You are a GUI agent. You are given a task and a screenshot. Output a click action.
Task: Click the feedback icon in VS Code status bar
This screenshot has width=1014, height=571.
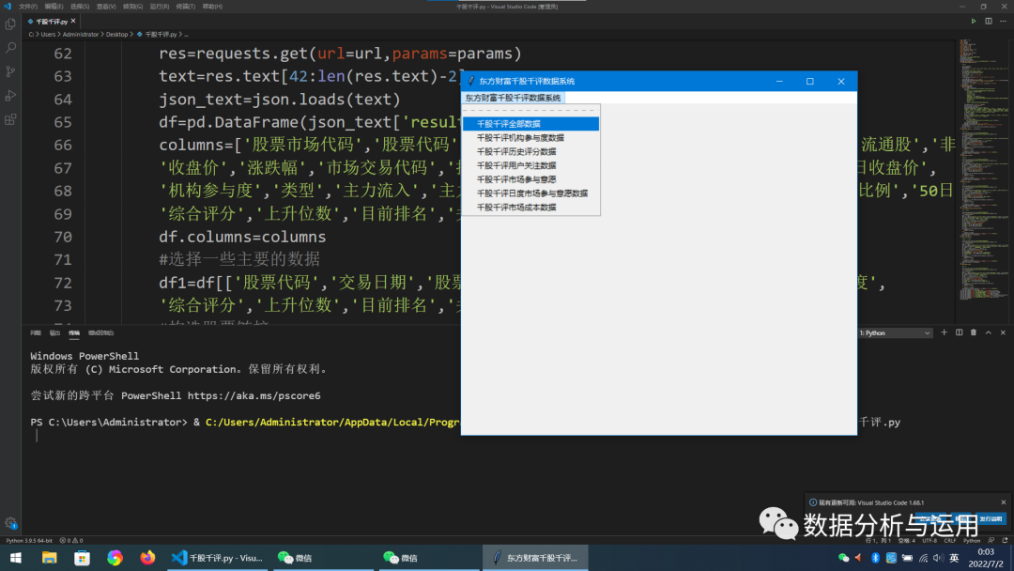[991, 541]
